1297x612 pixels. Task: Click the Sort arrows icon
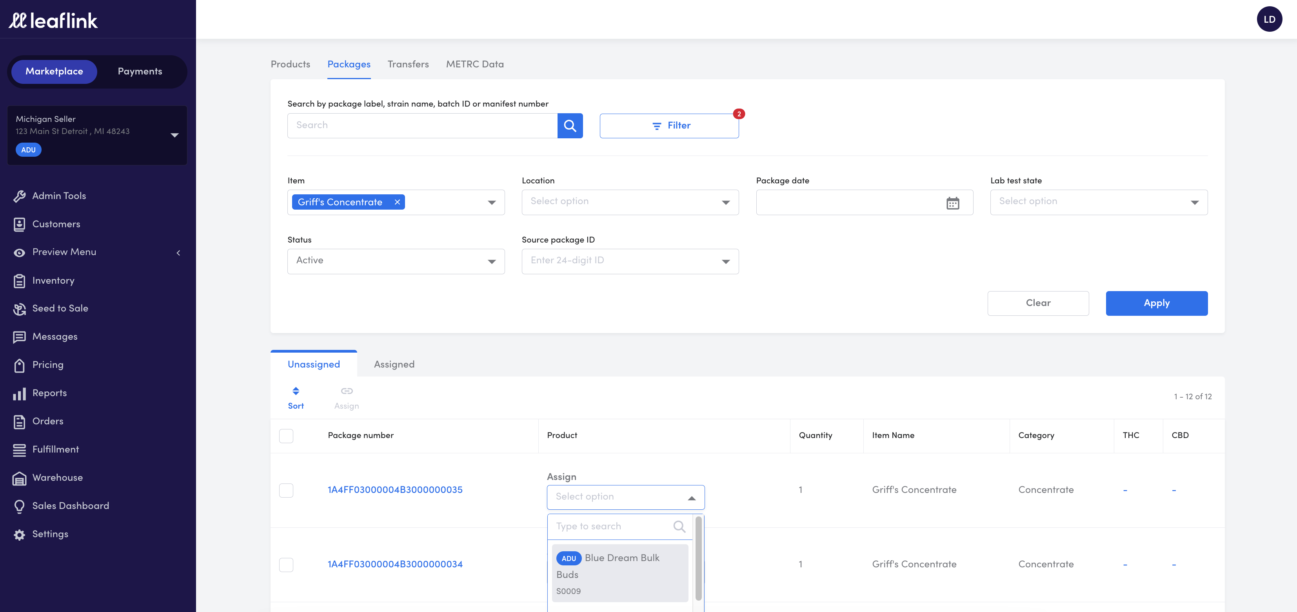click(296, 391)
